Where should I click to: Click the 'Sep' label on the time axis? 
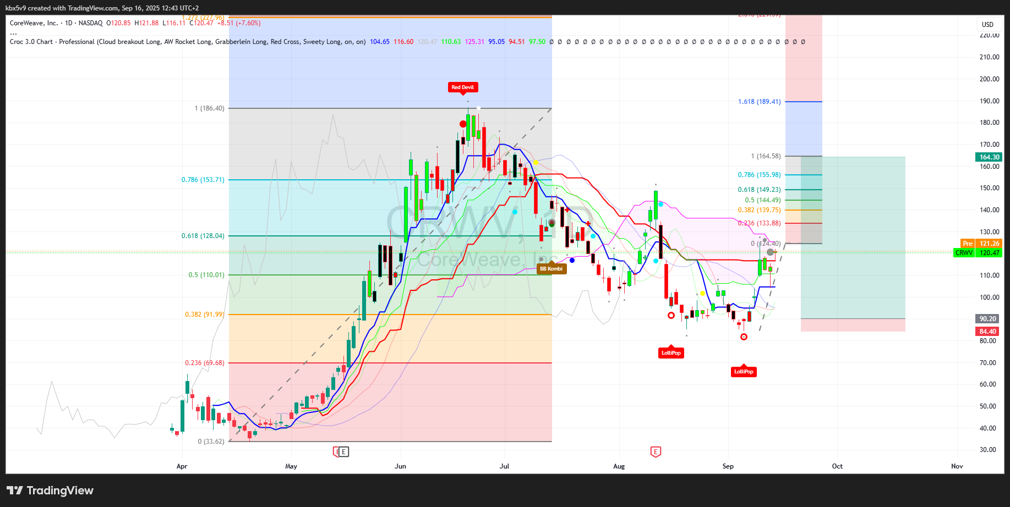point(728,466)
